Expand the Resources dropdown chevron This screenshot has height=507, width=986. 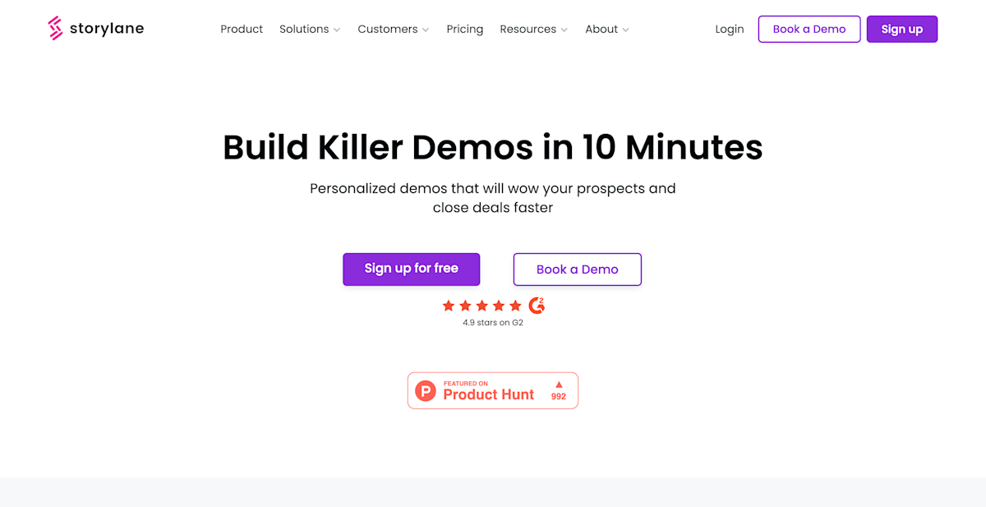pos(564,30)
